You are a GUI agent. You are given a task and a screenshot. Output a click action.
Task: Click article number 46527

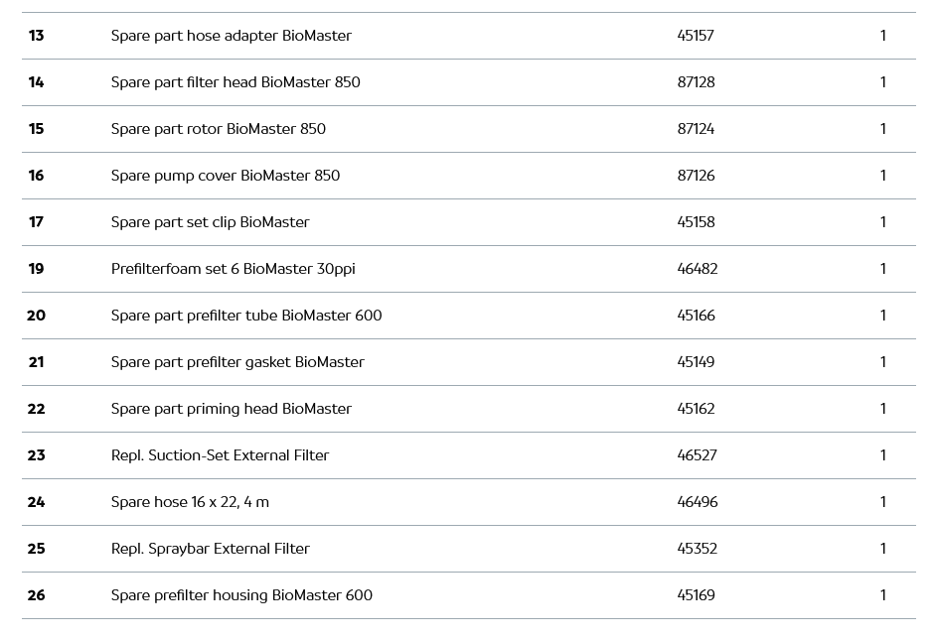(697, 455)
